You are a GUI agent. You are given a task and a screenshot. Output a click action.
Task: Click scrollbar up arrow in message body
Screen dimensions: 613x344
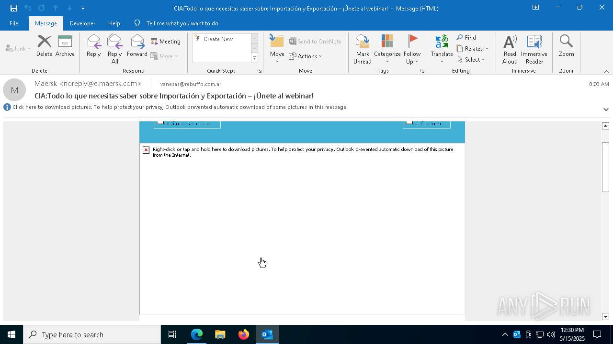(605, 126)
